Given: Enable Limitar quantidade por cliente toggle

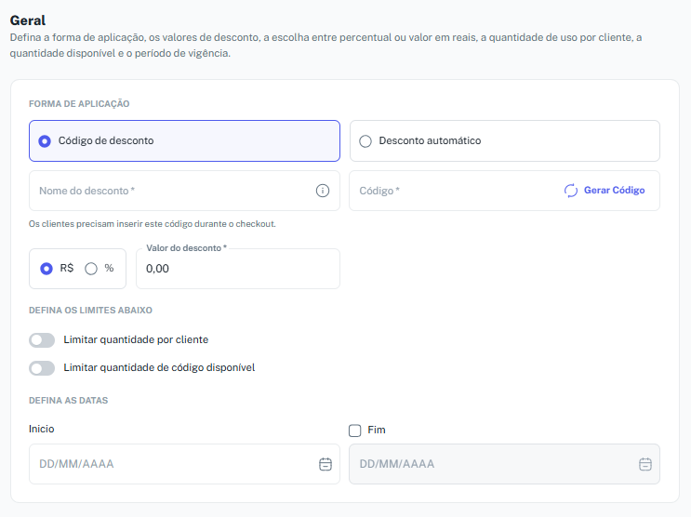Looking at the screenshot, I should pyautogui.click(x=42, y=340).
